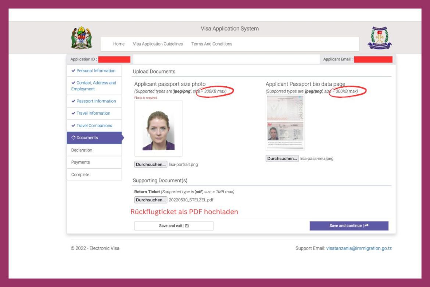Email visatanzania@immigration.go.tz support link
The height and width of the screenshot is (287, 430).
click(x=359, y=248)
